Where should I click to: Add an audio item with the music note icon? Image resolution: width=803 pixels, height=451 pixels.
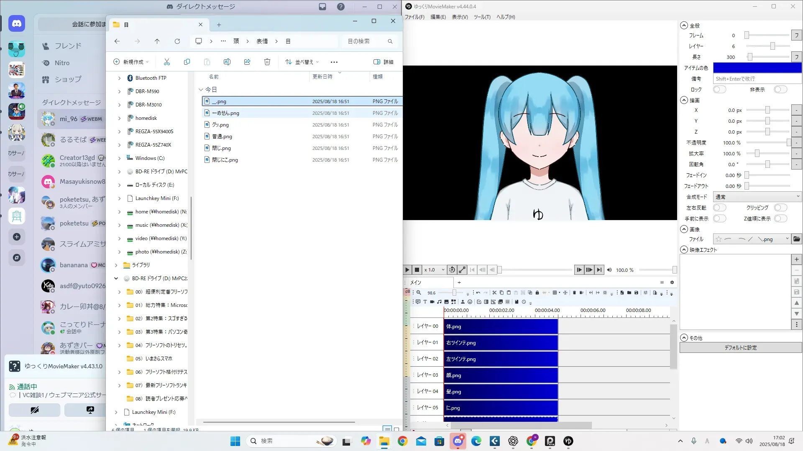[439, 302]
